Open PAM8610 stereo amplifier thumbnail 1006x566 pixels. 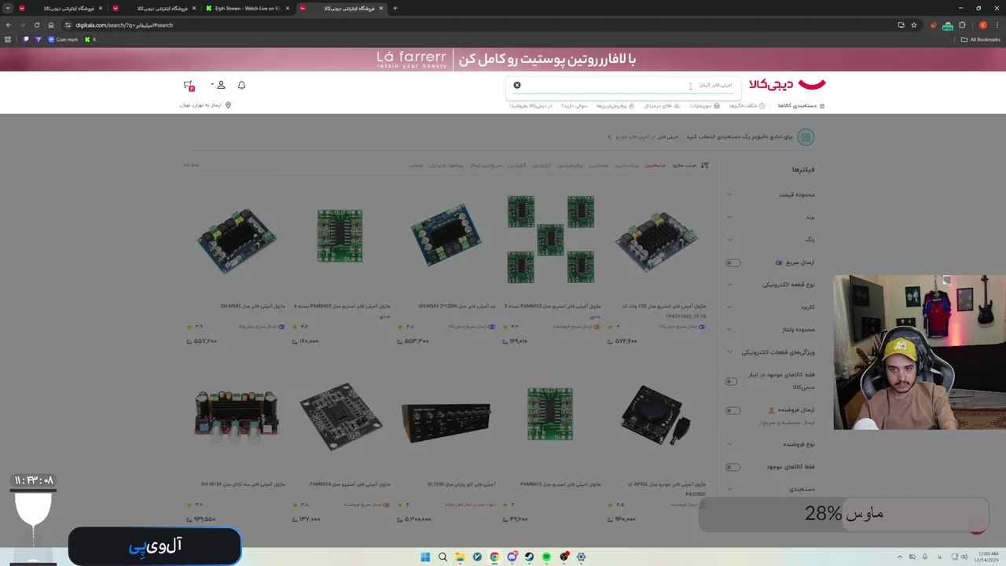pos(340,417)
